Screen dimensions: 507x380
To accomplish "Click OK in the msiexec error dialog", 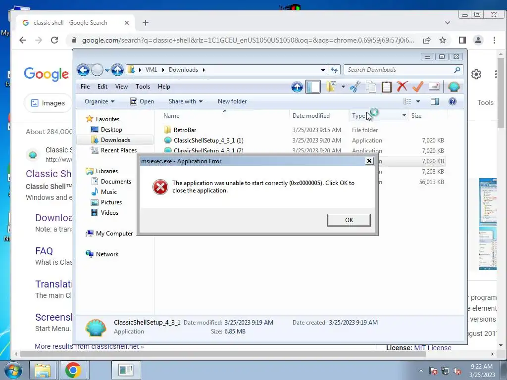I will tap(349, 220).
